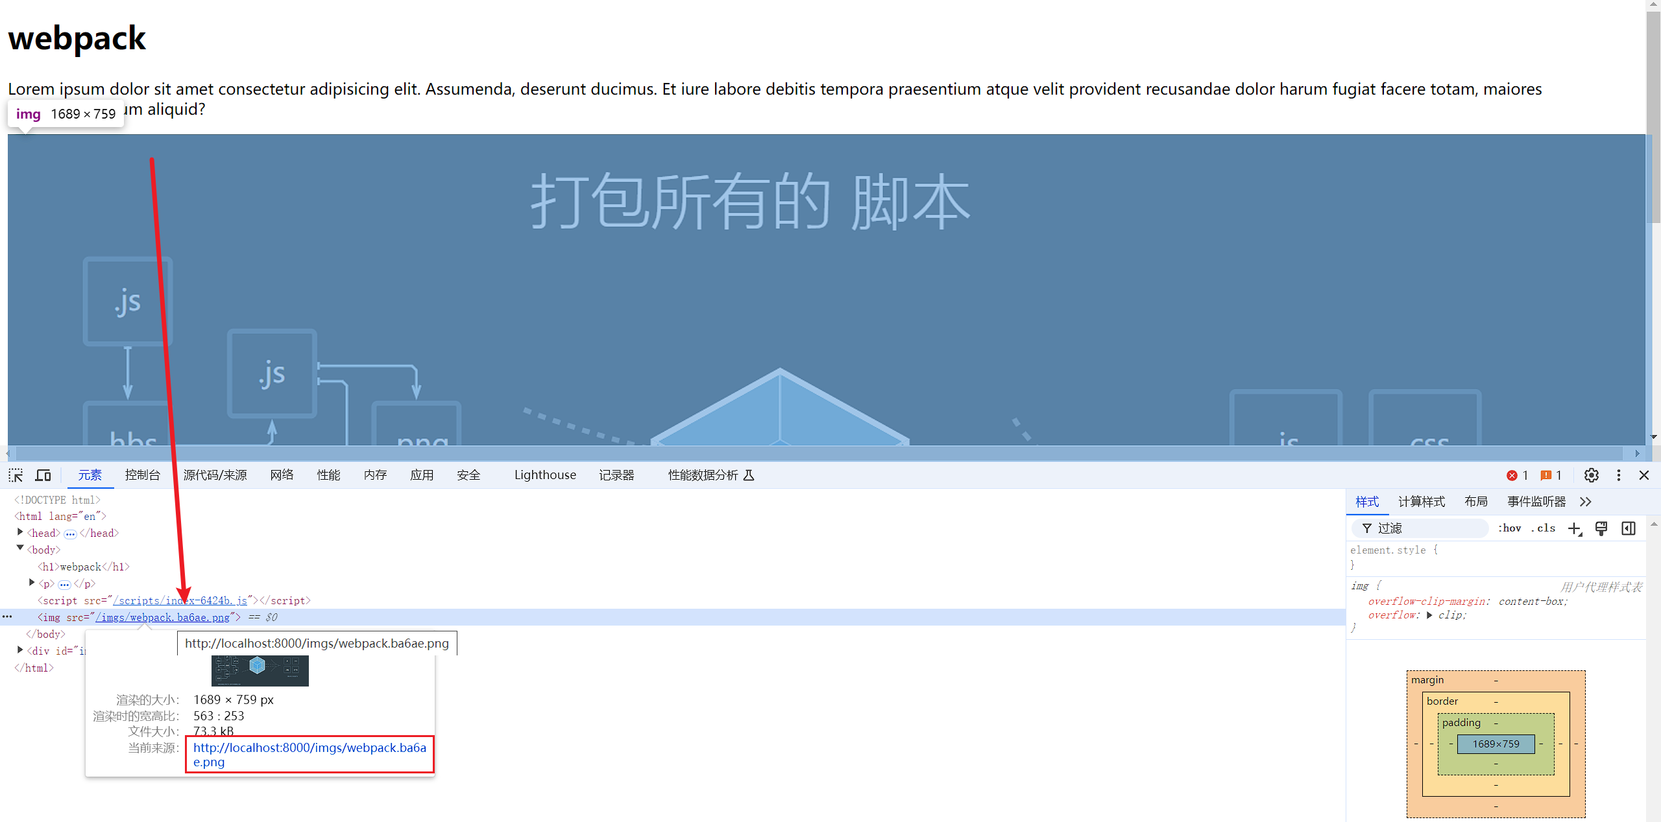Expand the head element node
Viewport: 1661px width, 822px height.
pos(20,532)
